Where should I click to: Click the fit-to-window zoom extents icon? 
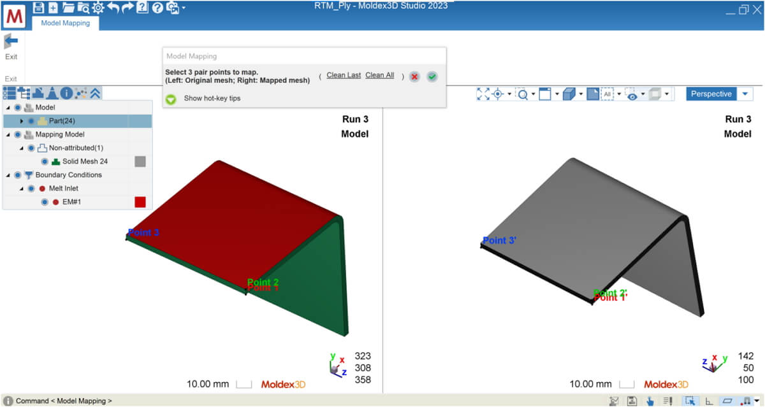483,94
